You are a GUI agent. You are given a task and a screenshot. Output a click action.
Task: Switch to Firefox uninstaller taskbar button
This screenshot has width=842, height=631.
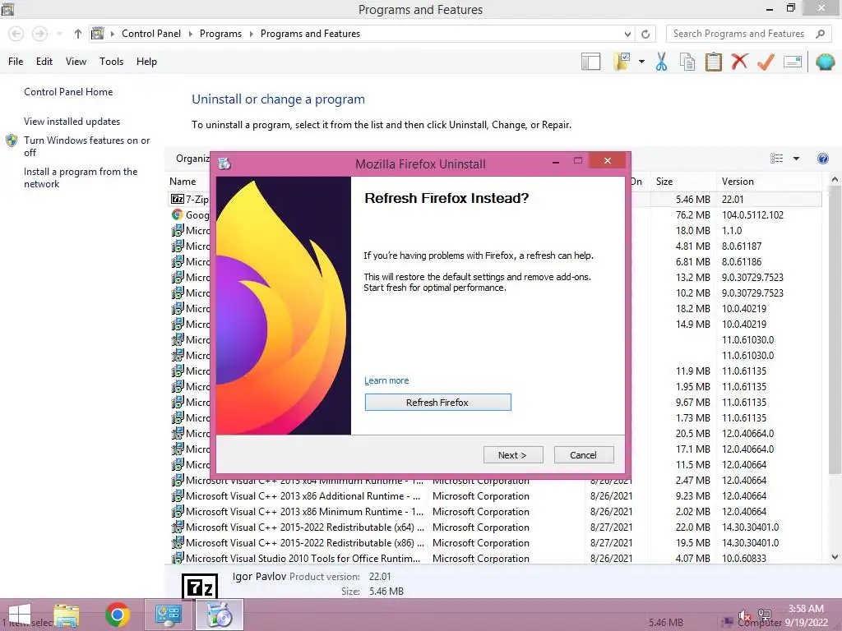point(219,615)
